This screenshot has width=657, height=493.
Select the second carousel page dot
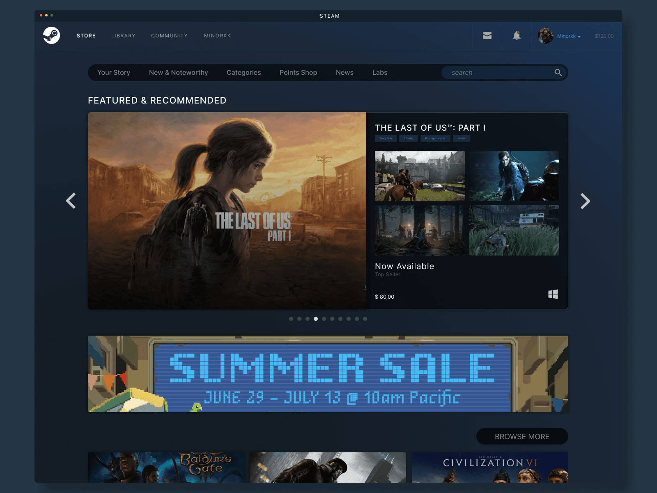coord(299,319)
